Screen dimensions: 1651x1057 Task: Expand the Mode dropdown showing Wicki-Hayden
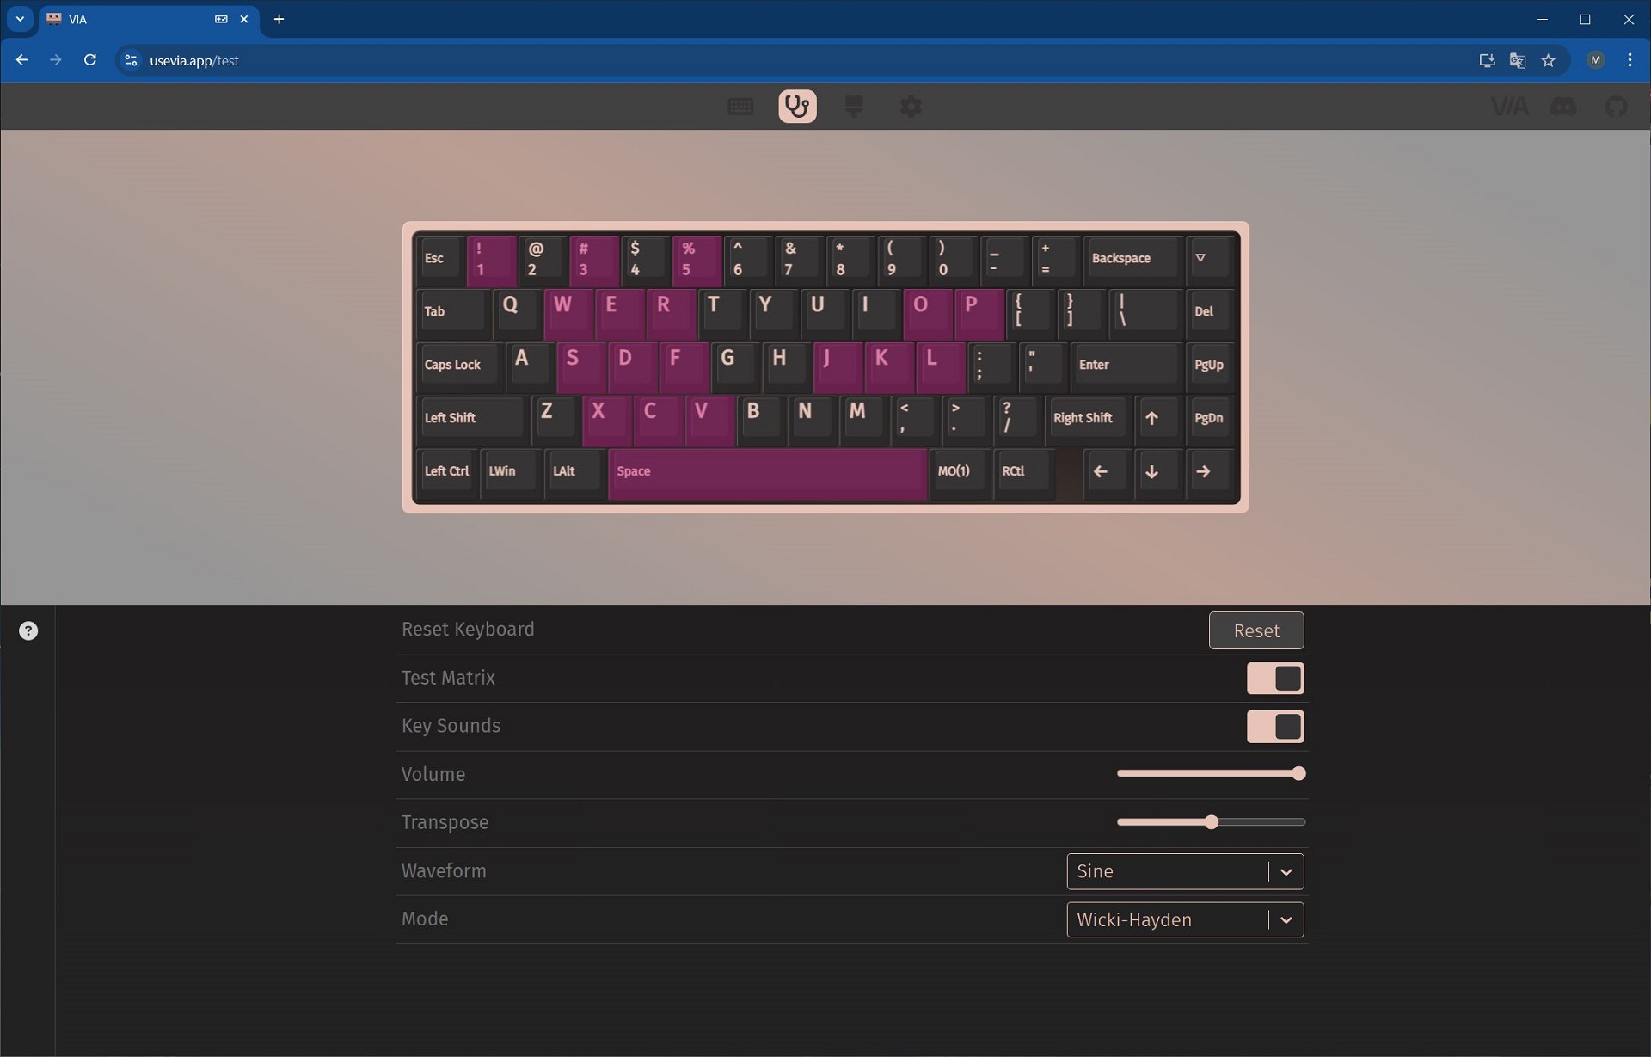tap(1185, 919)
